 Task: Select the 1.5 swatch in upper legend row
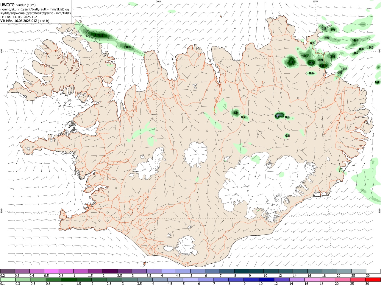tap(95, 271)
